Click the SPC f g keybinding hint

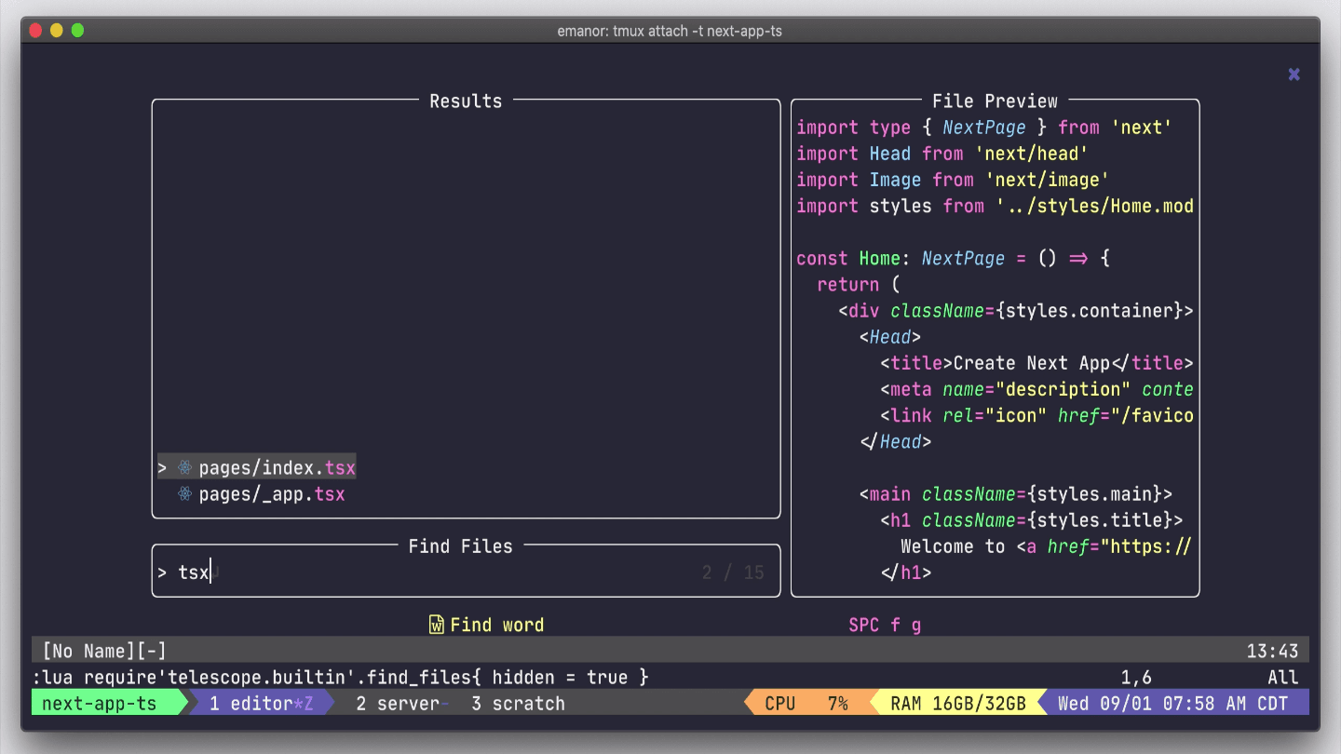[884, 625]
